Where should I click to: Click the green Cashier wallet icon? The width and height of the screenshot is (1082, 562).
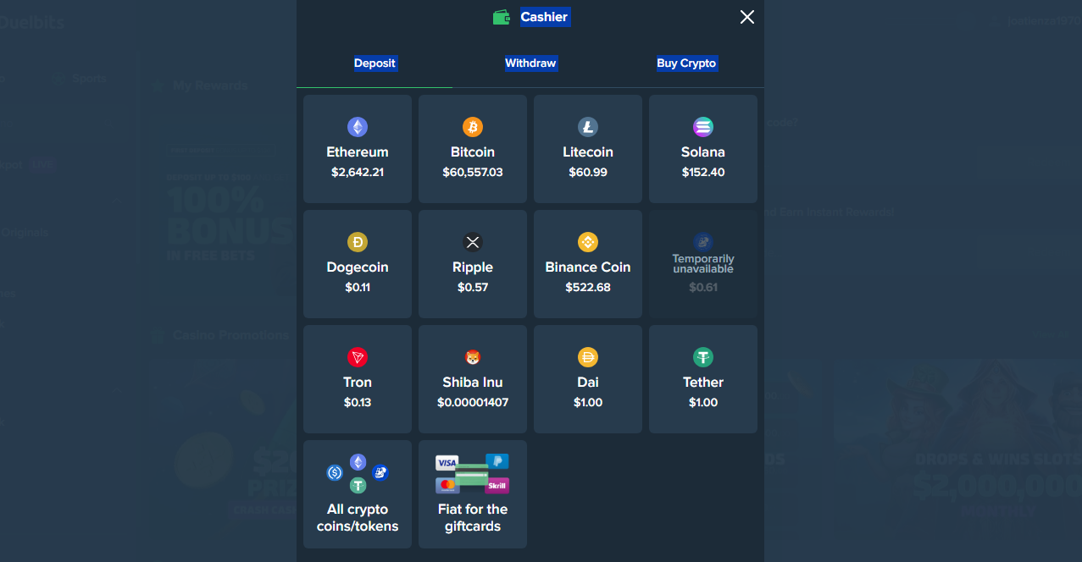point(502,17)
